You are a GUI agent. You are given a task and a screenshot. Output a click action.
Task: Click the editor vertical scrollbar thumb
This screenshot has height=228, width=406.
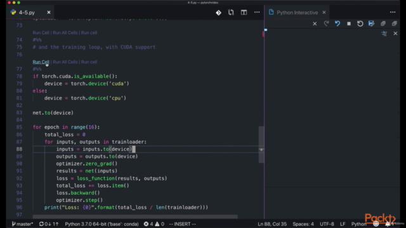(261, 145)
